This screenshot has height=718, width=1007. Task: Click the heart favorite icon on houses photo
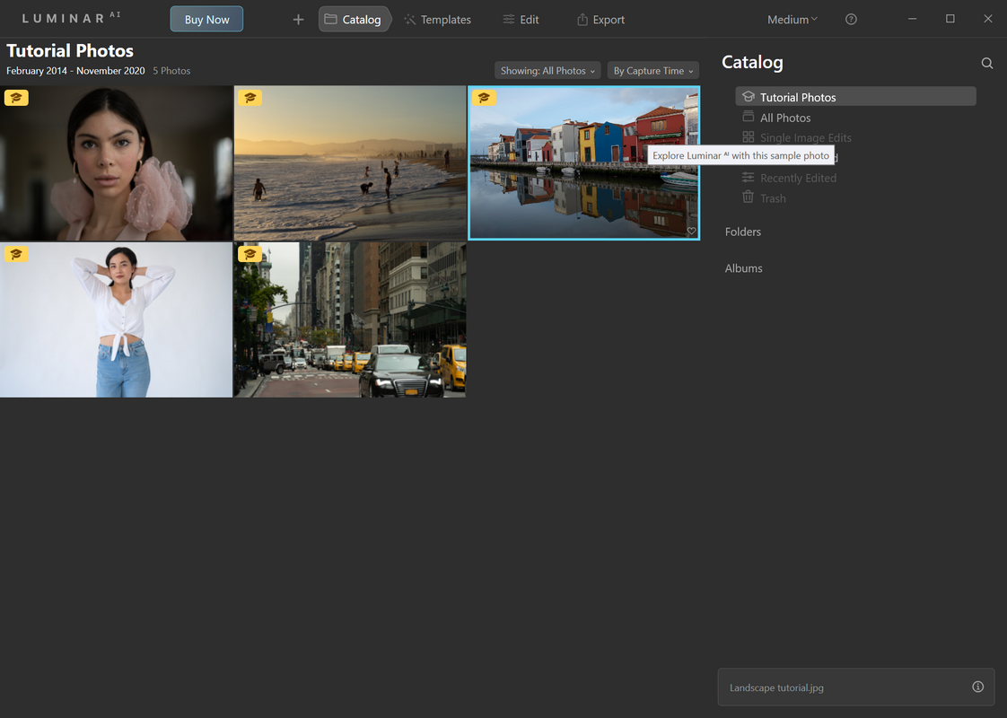coord(691,232)
